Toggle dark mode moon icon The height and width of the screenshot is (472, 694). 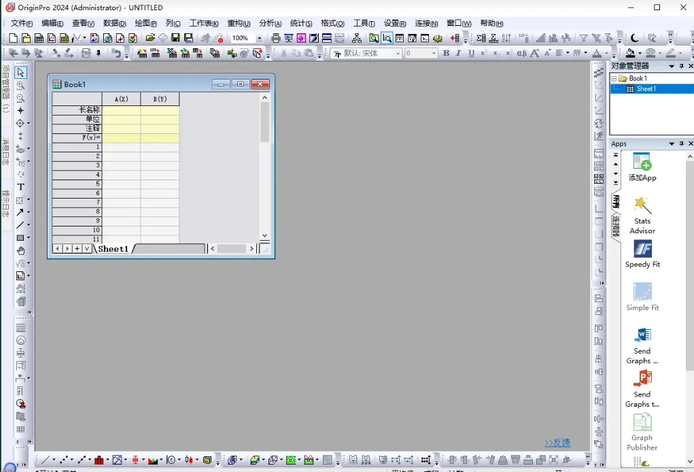coord(634,38)
